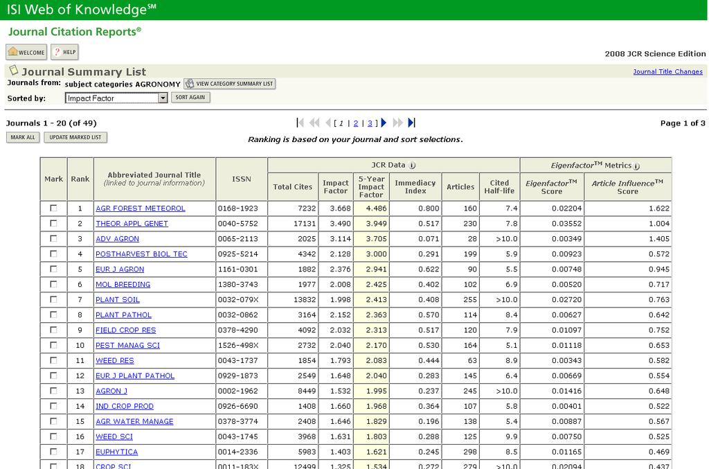709x469 pixels.
Task: Go to page 3 link
Action: coord(370,123)
